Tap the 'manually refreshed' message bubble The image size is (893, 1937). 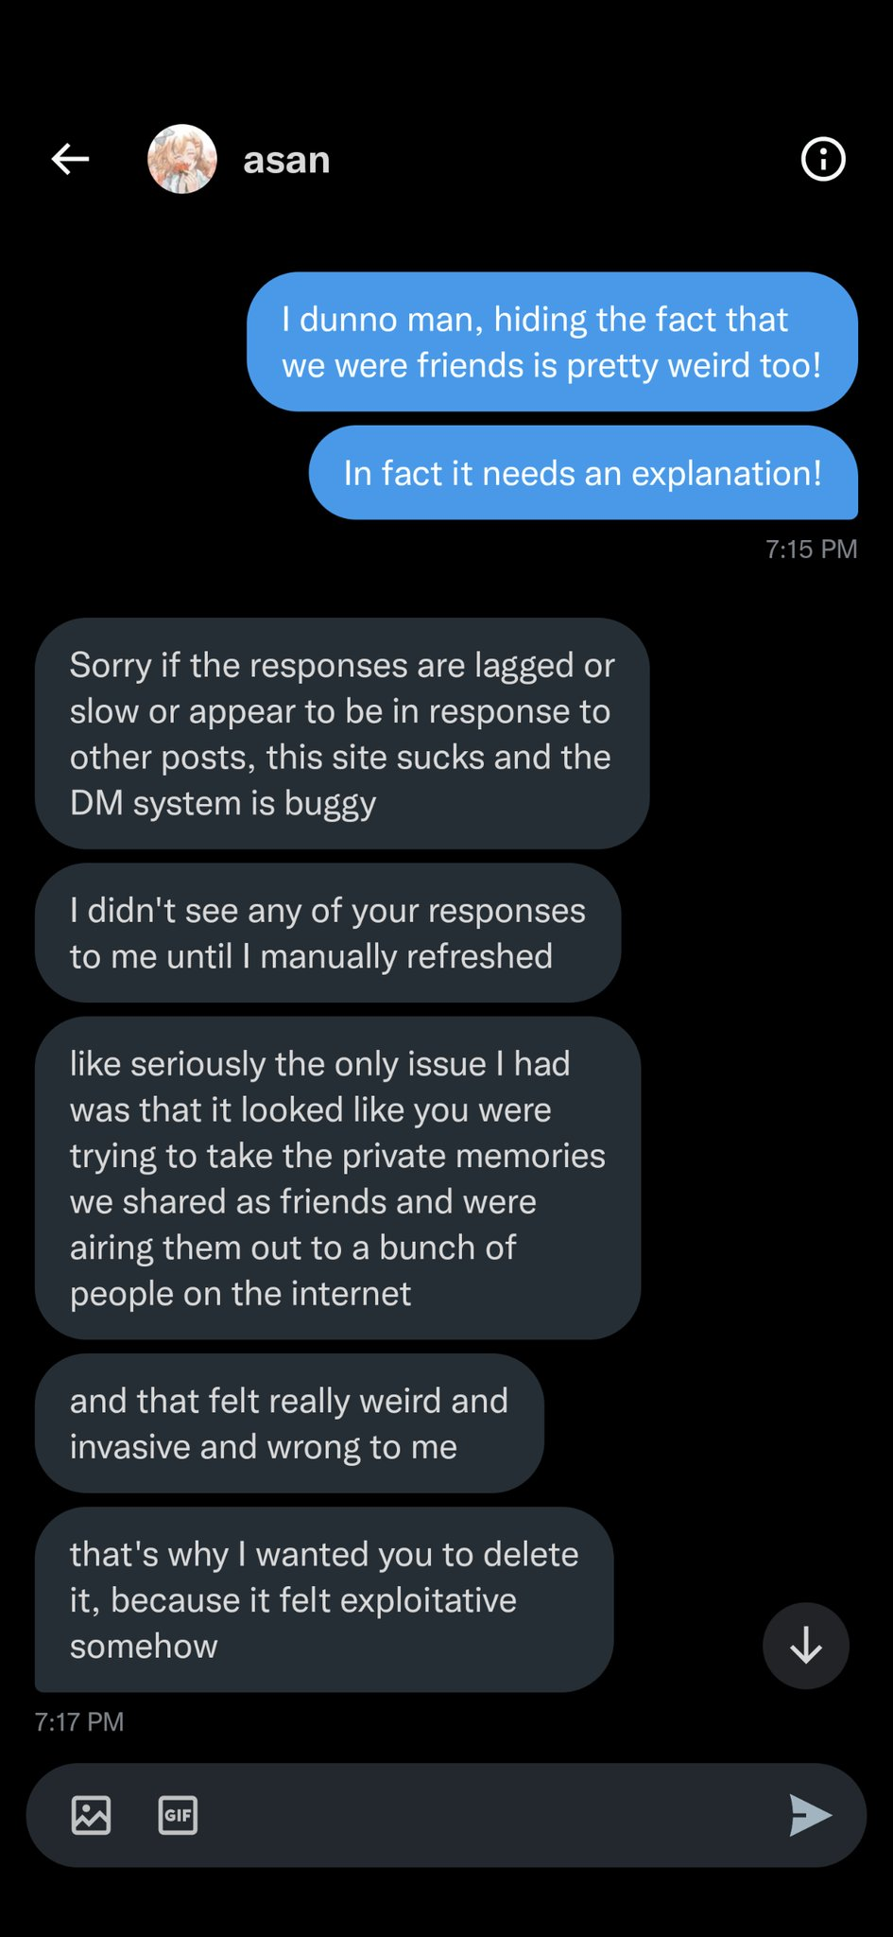point(328,933)
